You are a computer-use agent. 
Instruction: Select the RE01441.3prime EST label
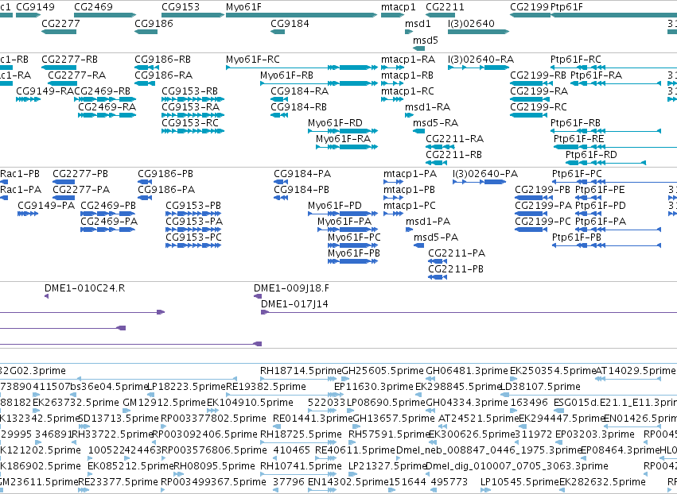click(313, 419)
